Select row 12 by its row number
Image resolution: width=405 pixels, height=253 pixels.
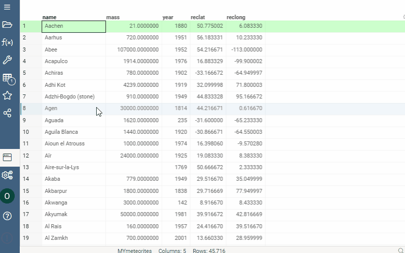pos(24,156)
